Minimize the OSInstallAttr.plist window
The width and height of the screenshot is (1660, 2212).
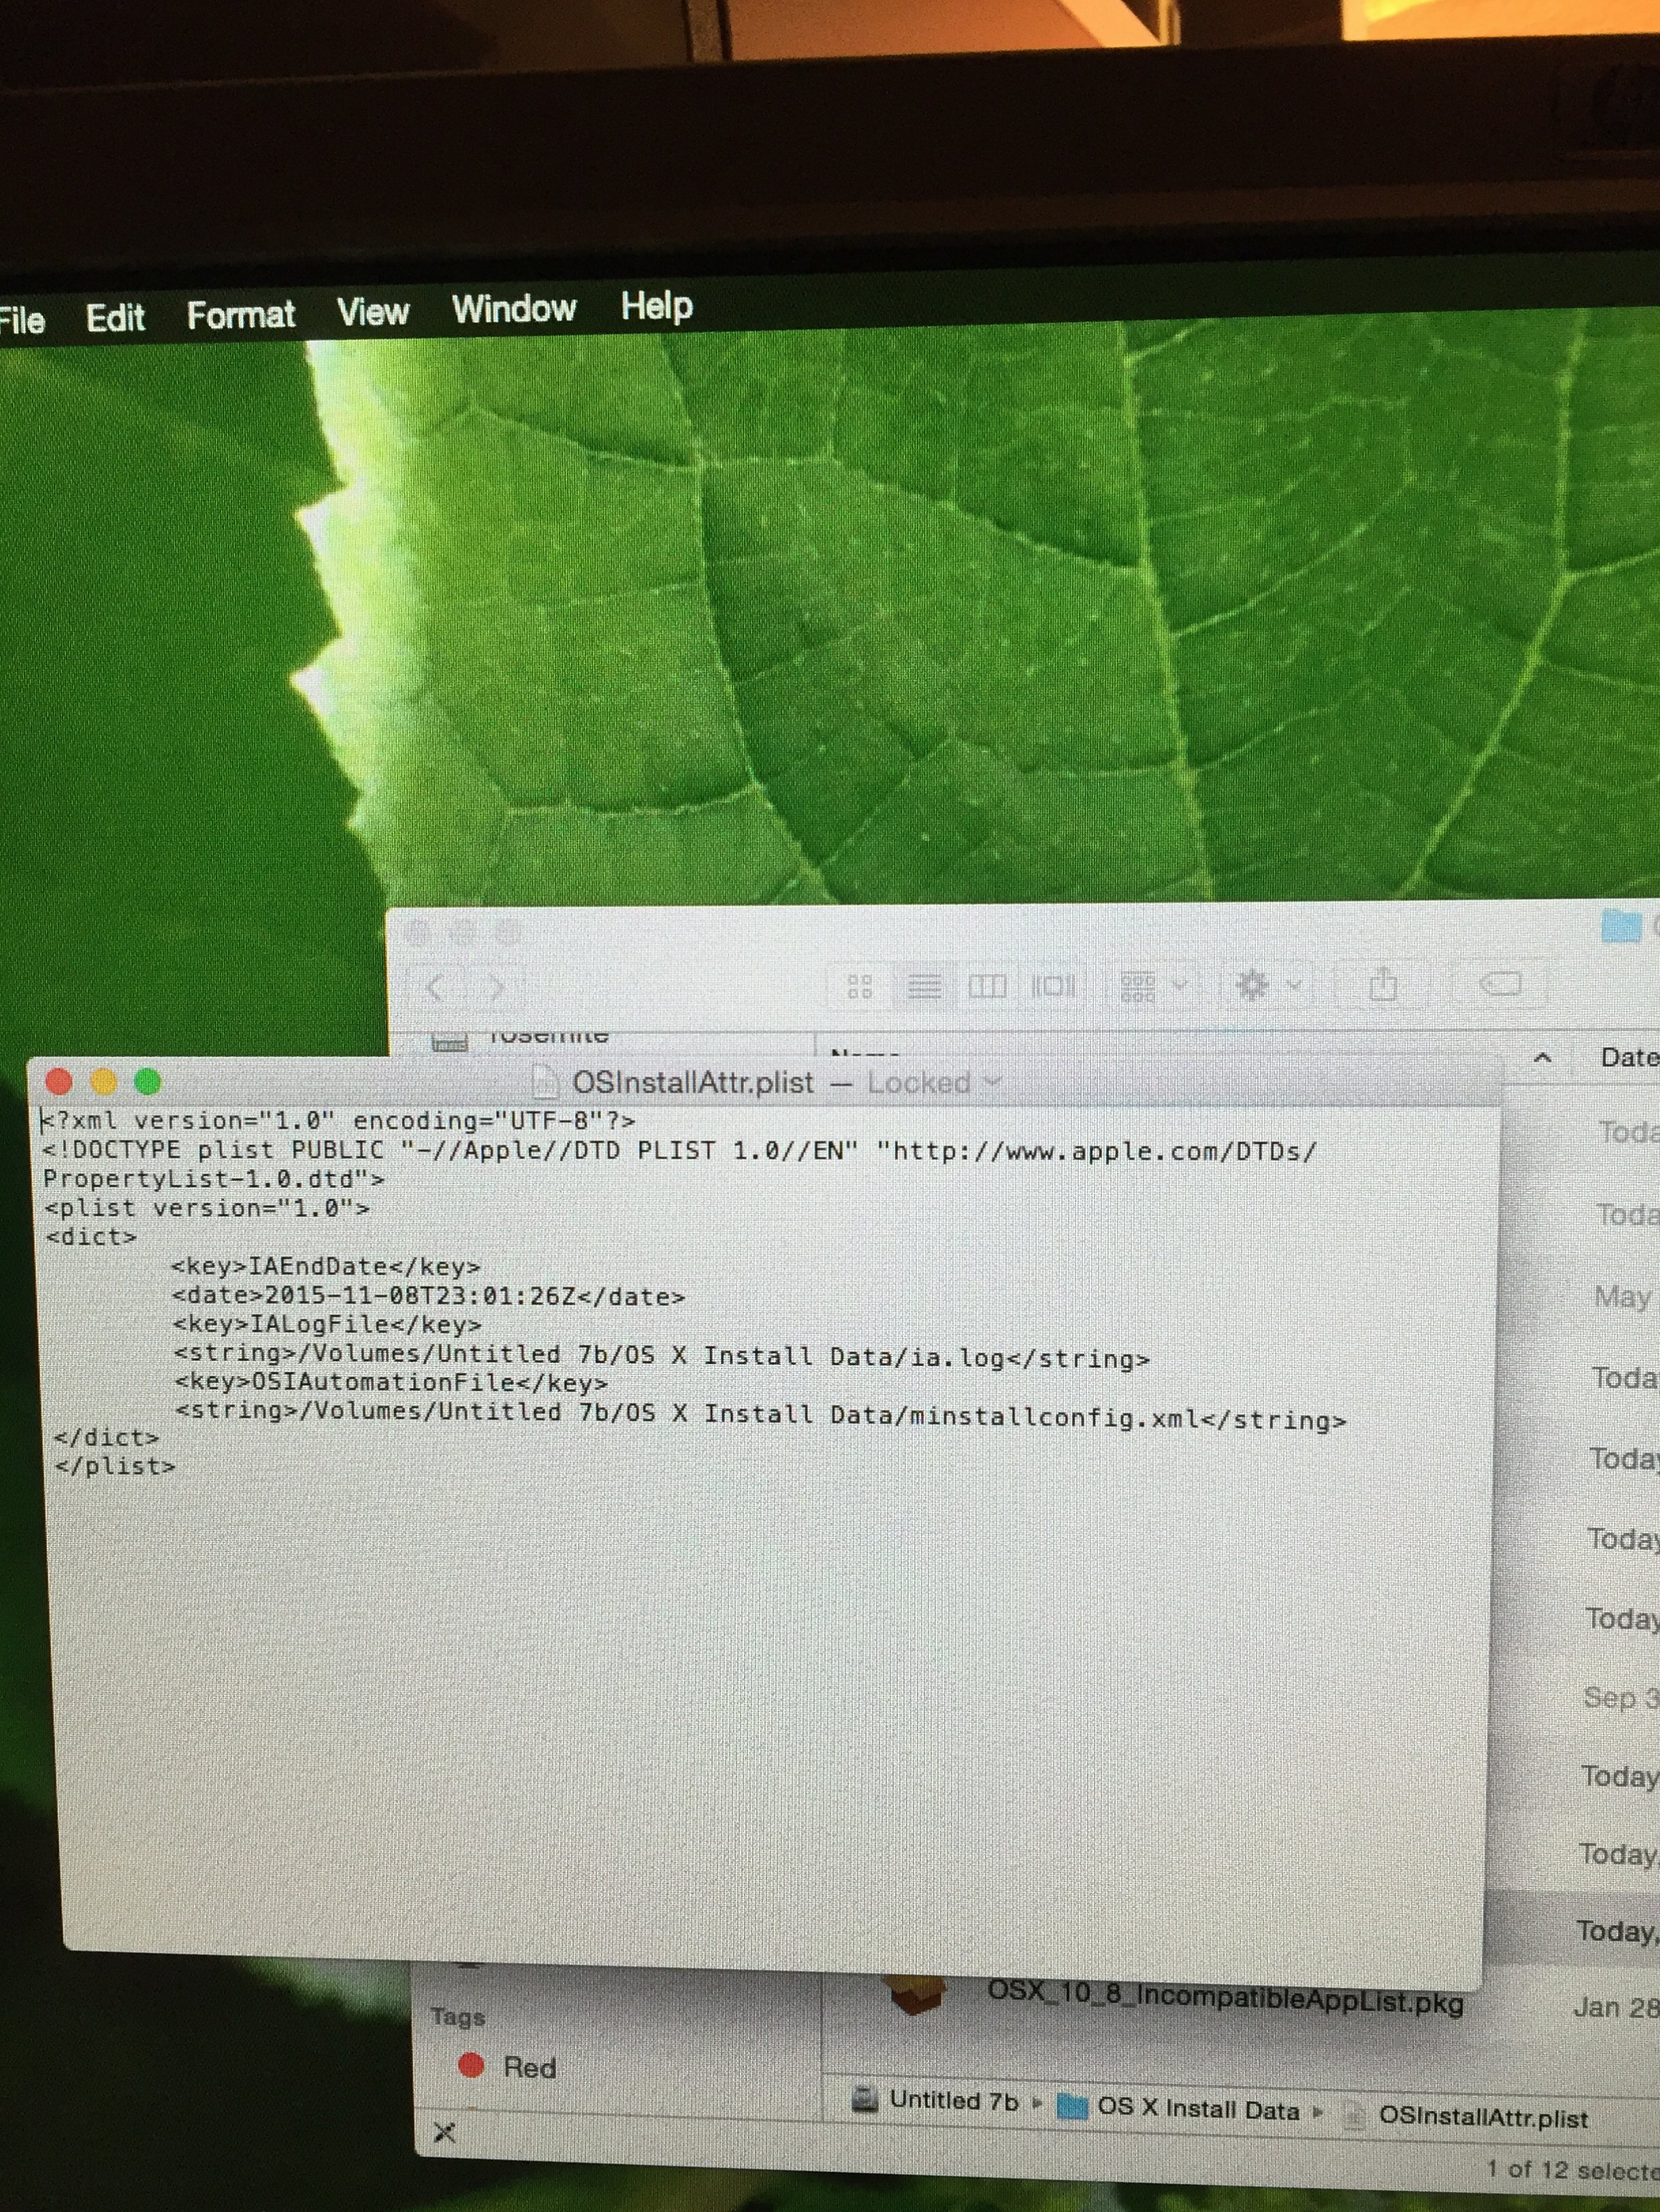tap(103, 1081)
